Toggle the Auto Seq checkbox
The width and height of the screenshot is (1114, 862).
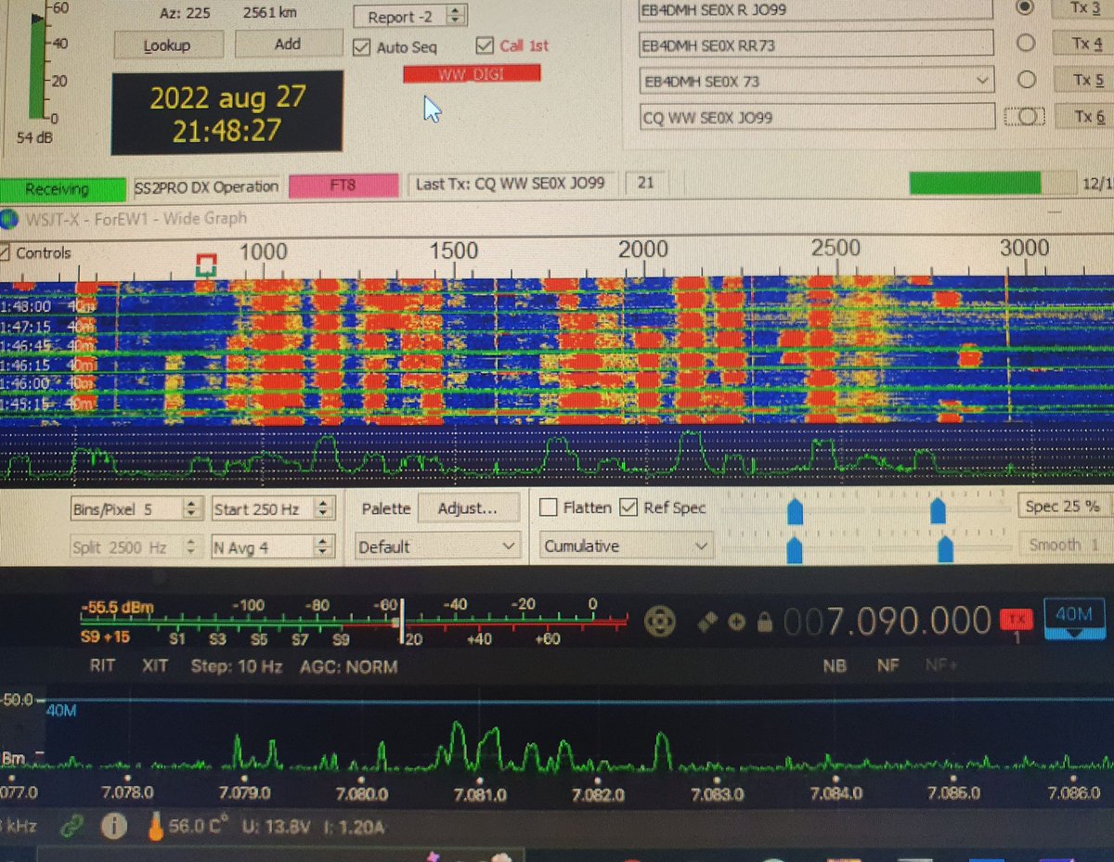coord(362,46)
